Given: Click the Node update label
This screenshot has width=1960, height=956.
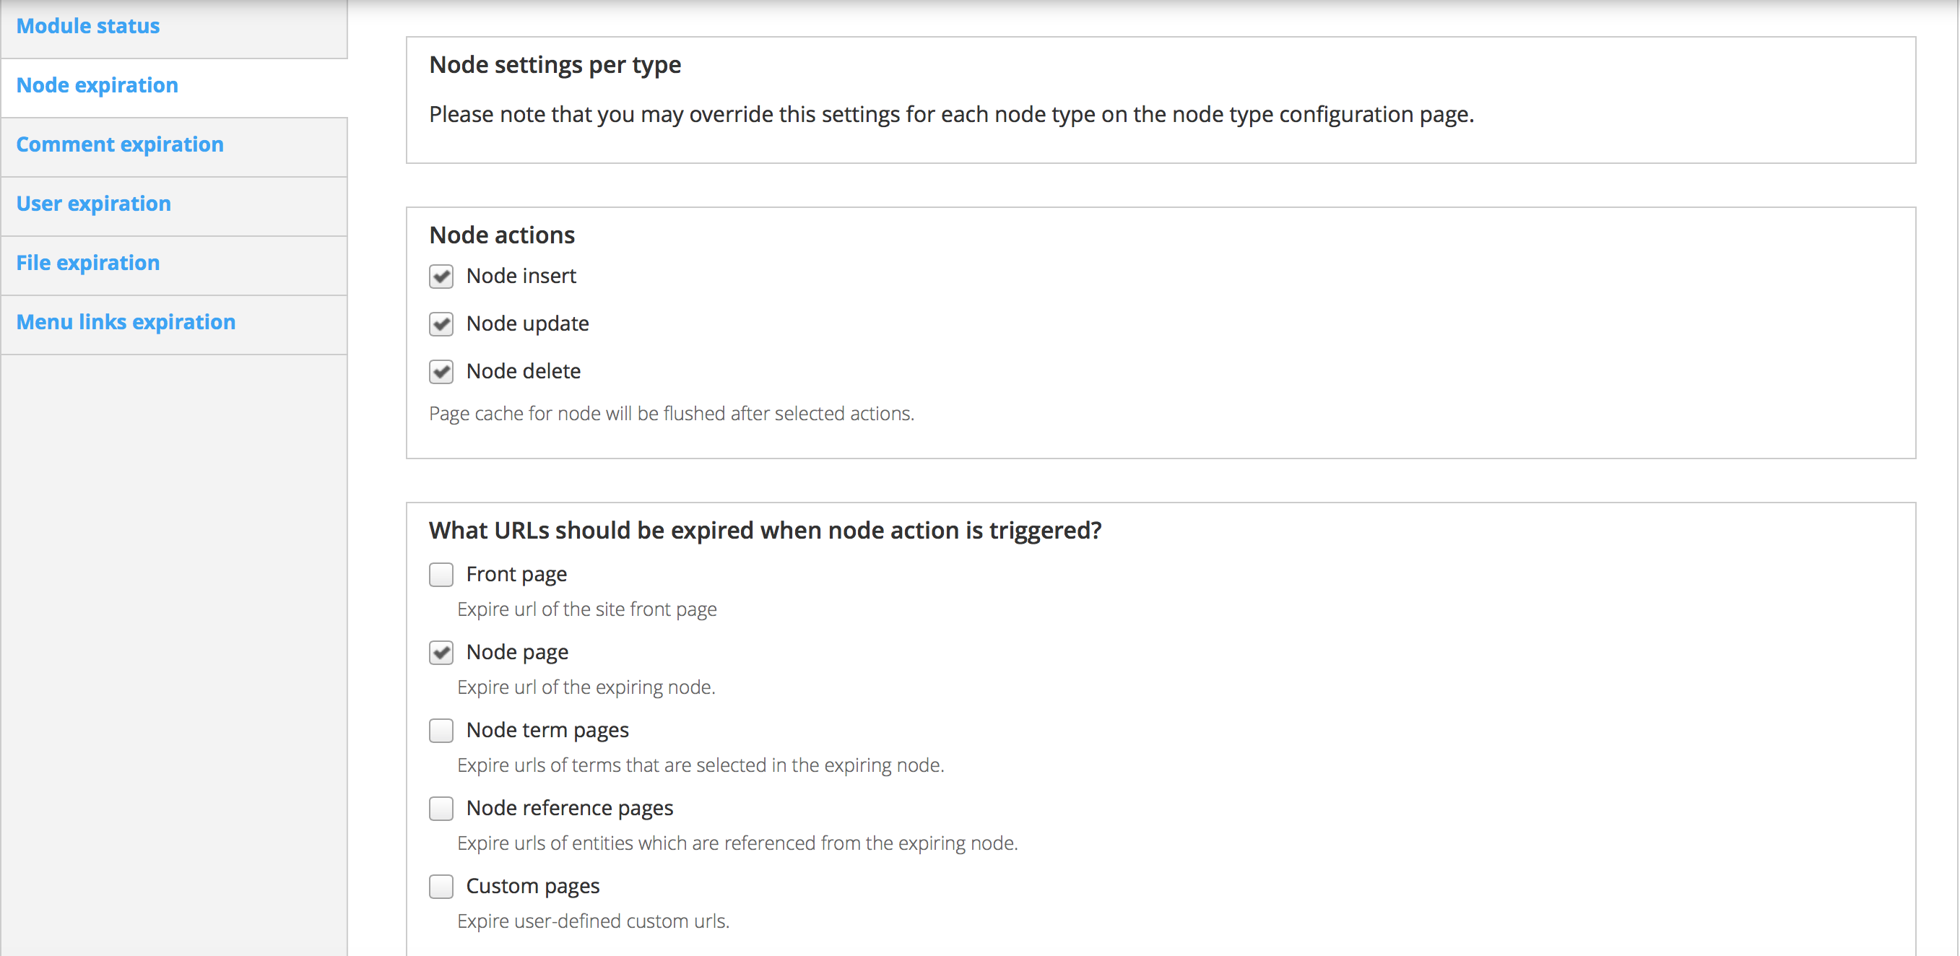Looking at the screenshot, I should pos(528,324).
